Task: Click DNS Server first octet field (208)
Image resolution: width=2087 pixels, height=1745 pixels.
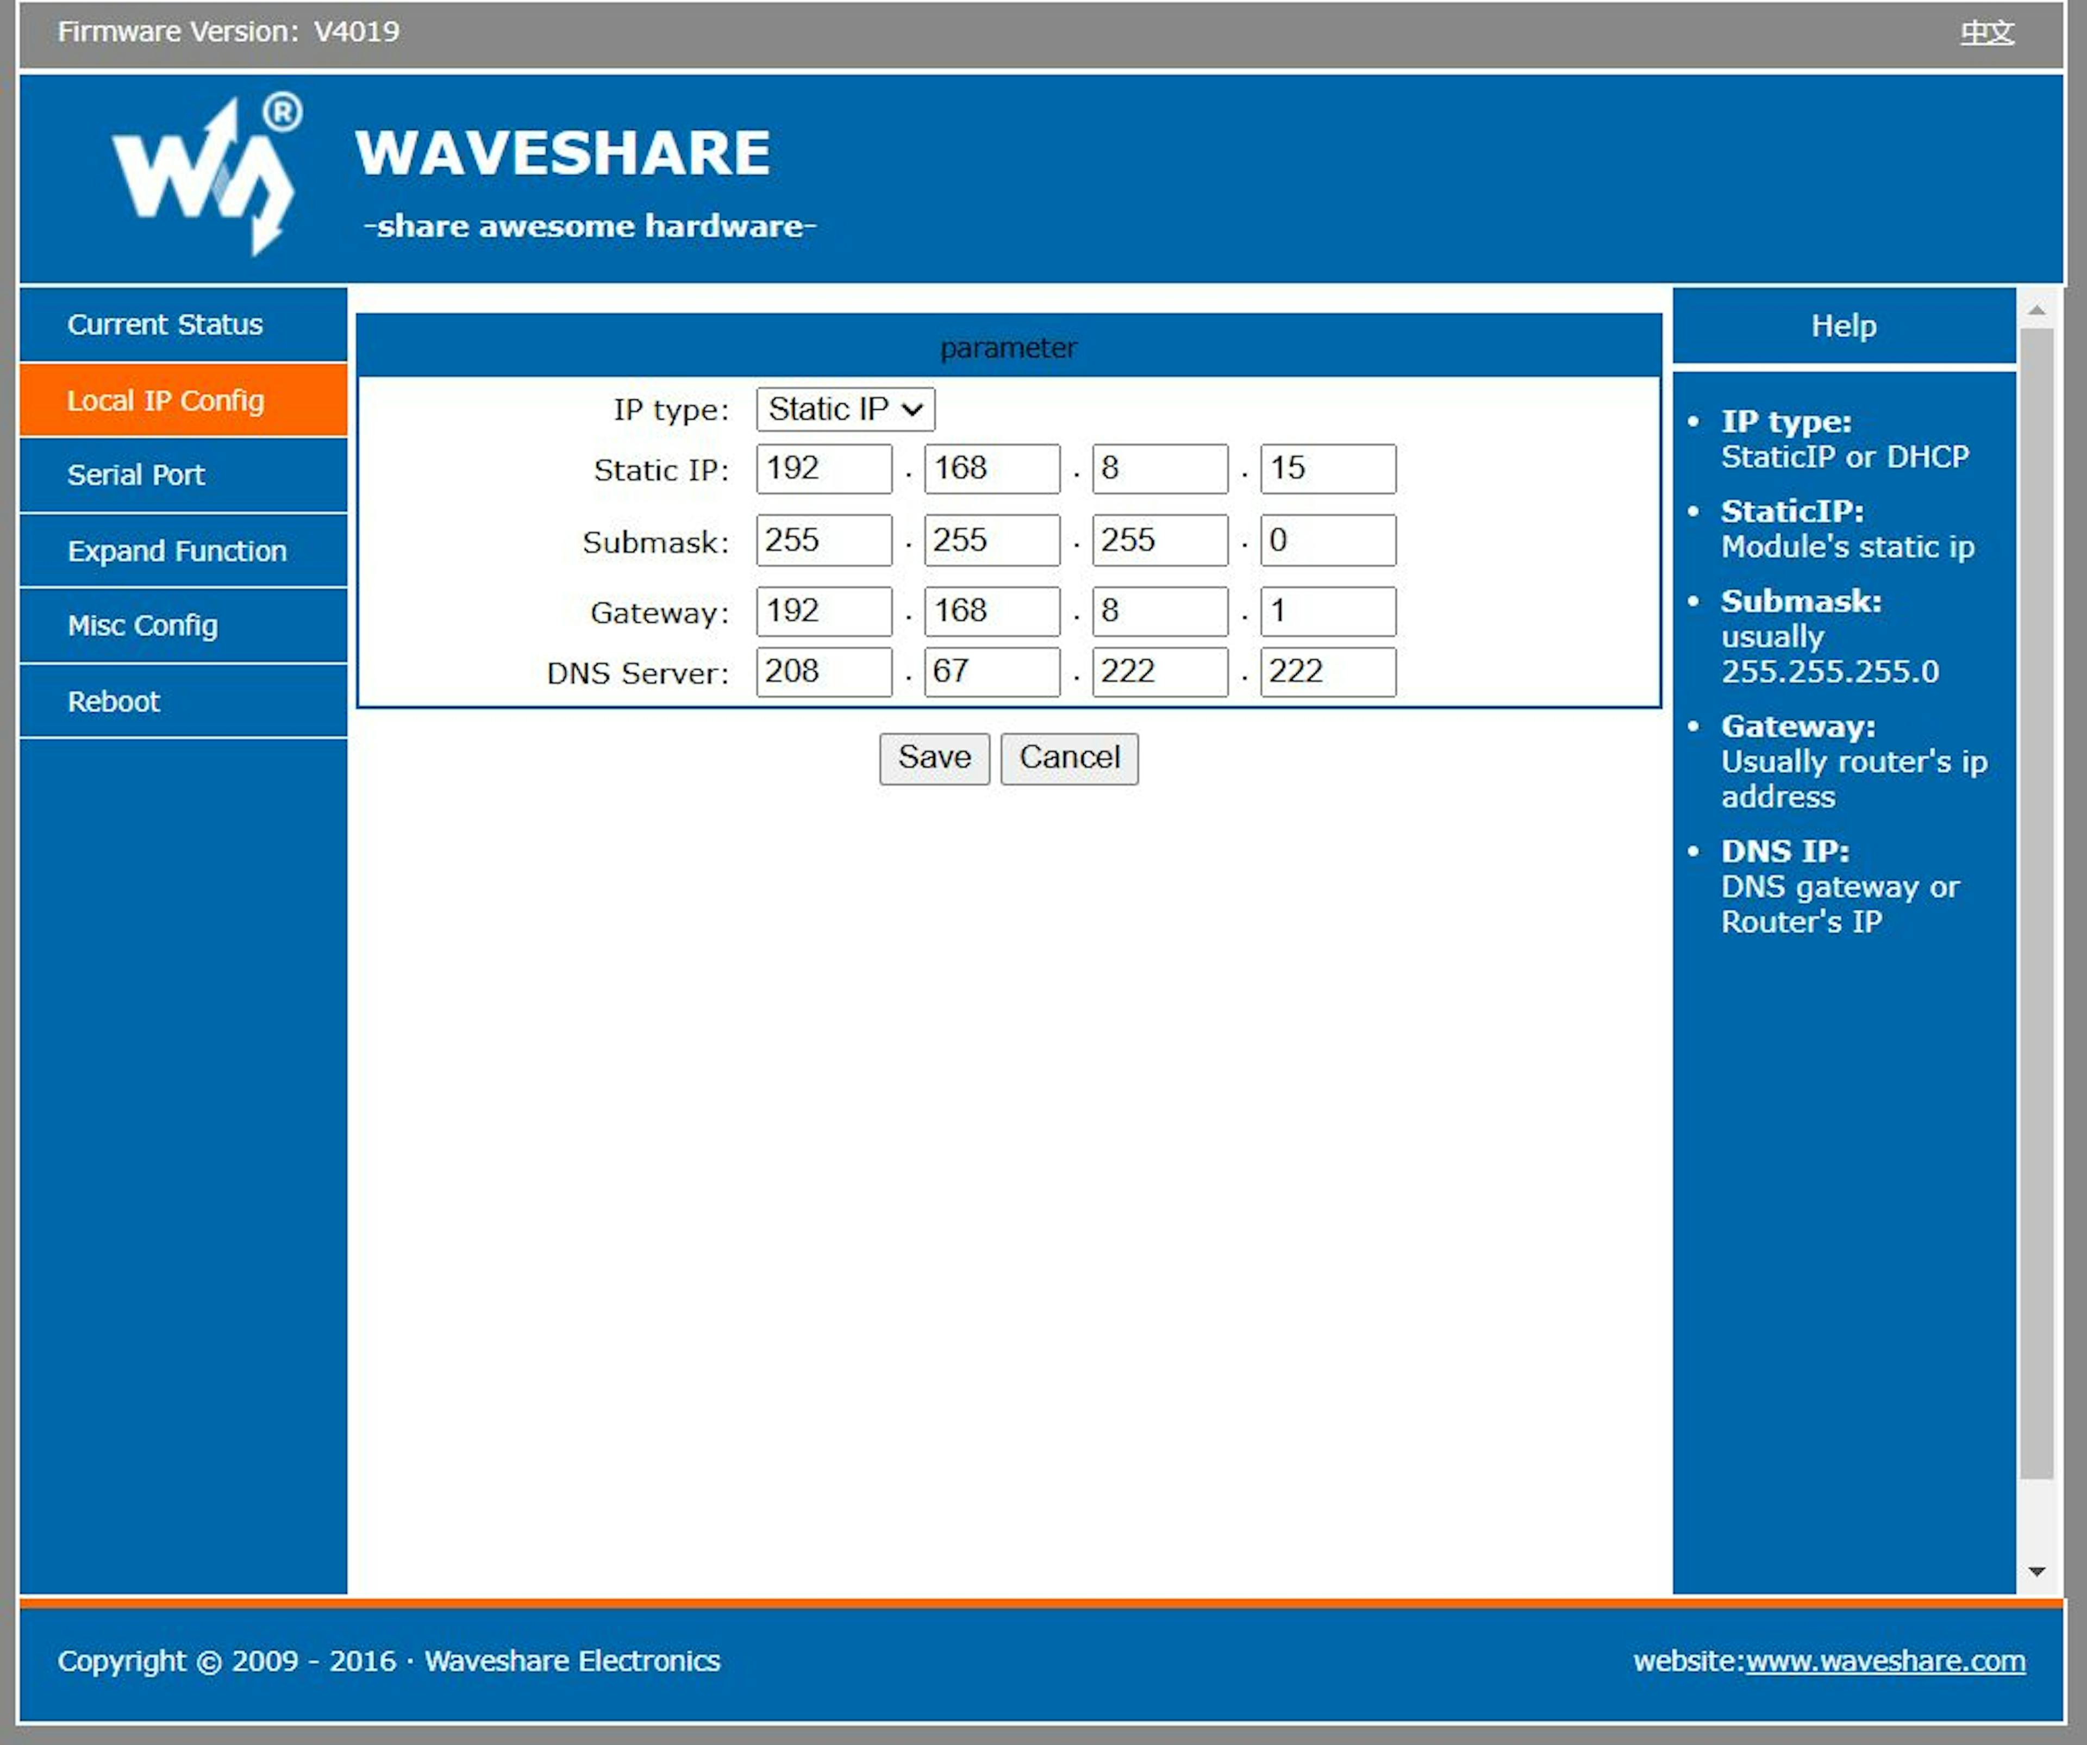Action: [823, 672]
